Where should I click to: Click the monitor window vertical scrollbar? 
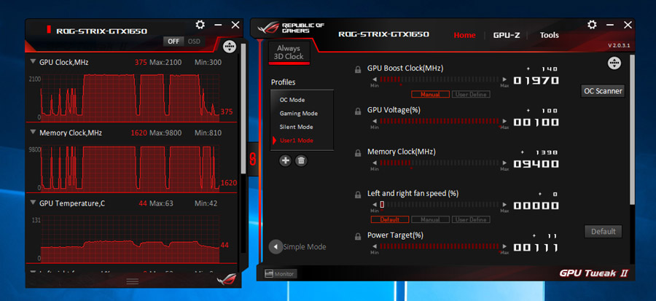(243, 109)
